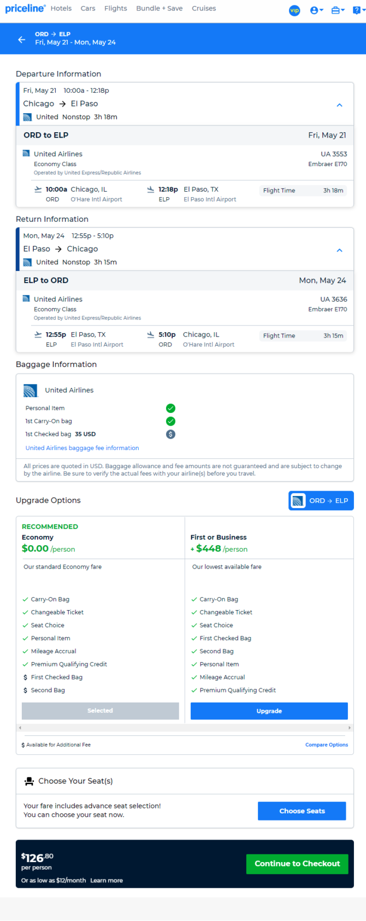Click the United logo in departure summary
This screenshot has width=366, height=921.
[x=27, y=117]
